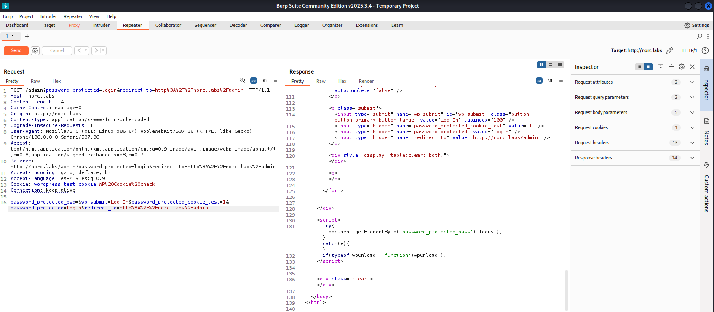The width and height of the screenshot is (714, 312).
Task: Click the orange Send button
Action: point(16,50)
